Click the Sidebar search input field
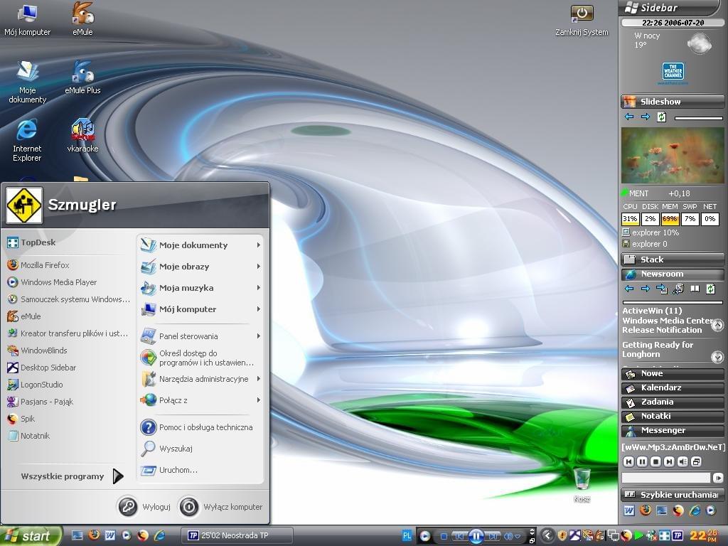This screenshot has height=546, width=728. point(665,478)
